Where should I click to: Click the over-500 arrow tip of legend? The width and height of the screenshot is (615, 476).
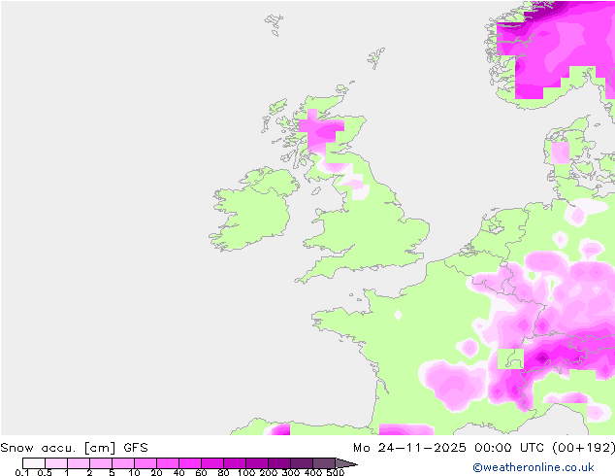click(x=346, y=463)
